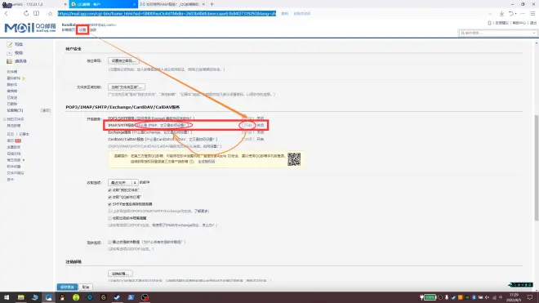Click 关闭 in the Exchange service row

pyautogui.click(x=261, y=132)
